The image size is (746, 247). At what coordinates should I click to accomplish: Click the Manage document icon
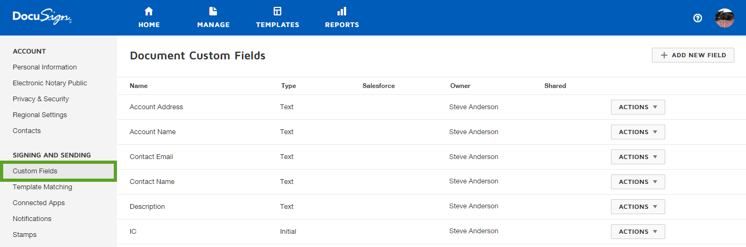(x=213, y=11)
